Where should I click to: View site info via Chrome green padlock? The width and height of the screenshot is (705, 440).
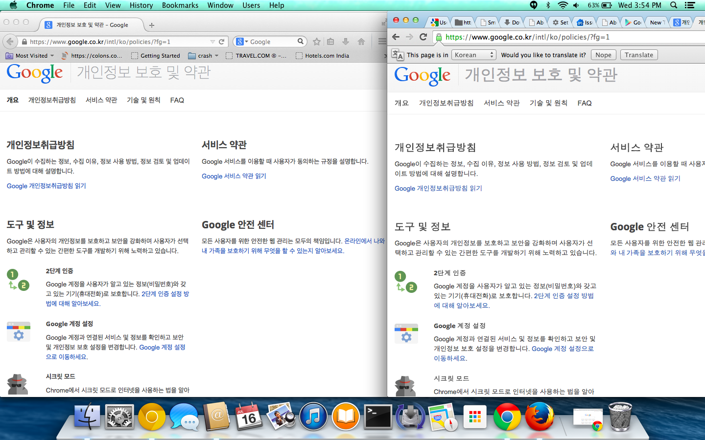pos(439,37)
